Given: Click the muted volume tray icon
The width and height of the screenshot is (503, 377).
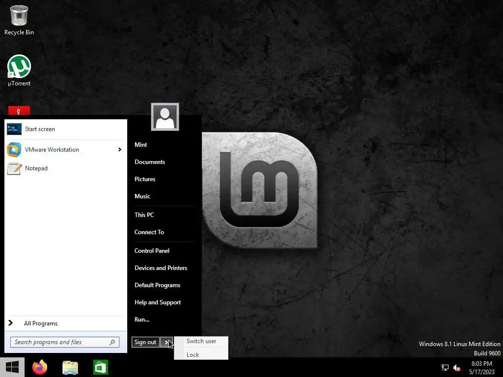Looking at the screenshot, I should coord(457,368).
